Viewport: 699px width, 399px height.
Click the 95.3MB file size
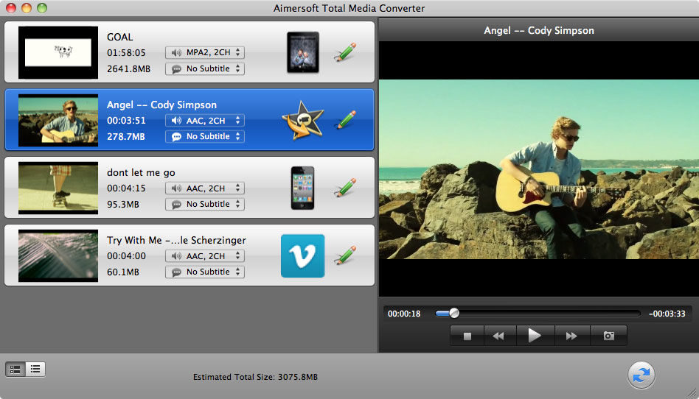pyautogui.click(x=123, y=204)
